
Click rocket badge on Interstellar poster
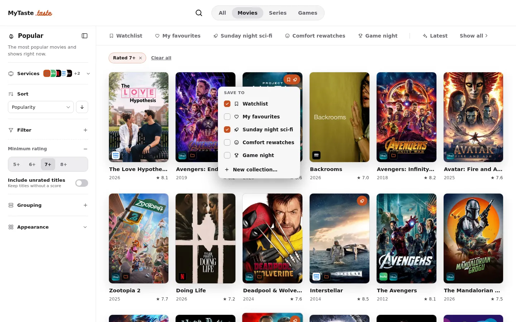tap(362, 201)
